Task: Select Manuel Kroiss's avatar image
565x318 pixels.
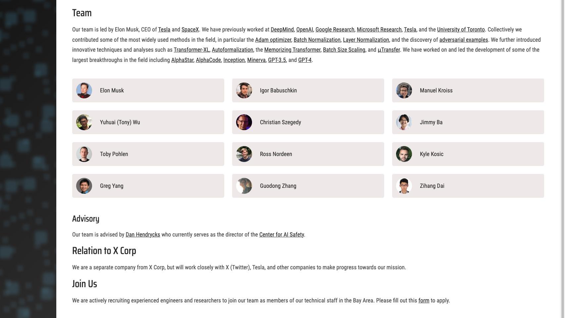Action: (404, 90)
